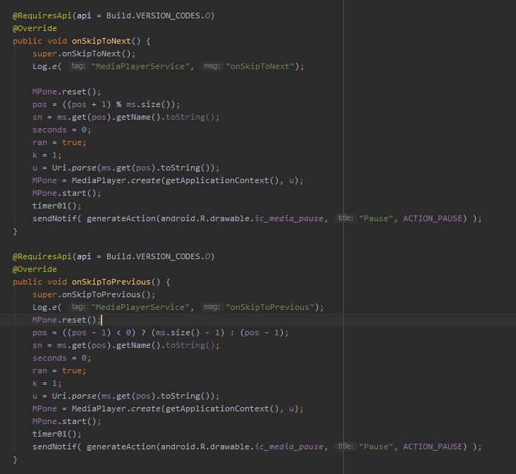The width and height of the screenshot is (516, 474).
Task: Click greyed toString() on sn line in onSkipToNext
Action: [190, 117]
